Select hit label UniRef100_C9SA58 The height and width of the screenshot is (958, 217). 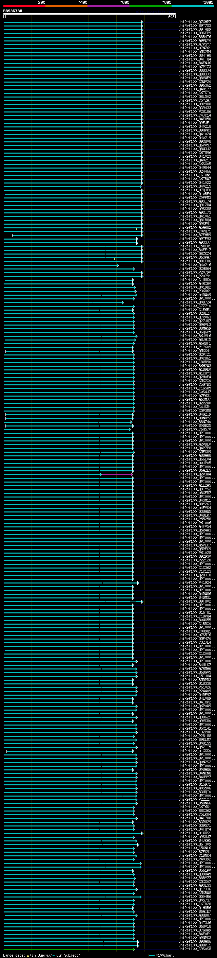point(194,949)
